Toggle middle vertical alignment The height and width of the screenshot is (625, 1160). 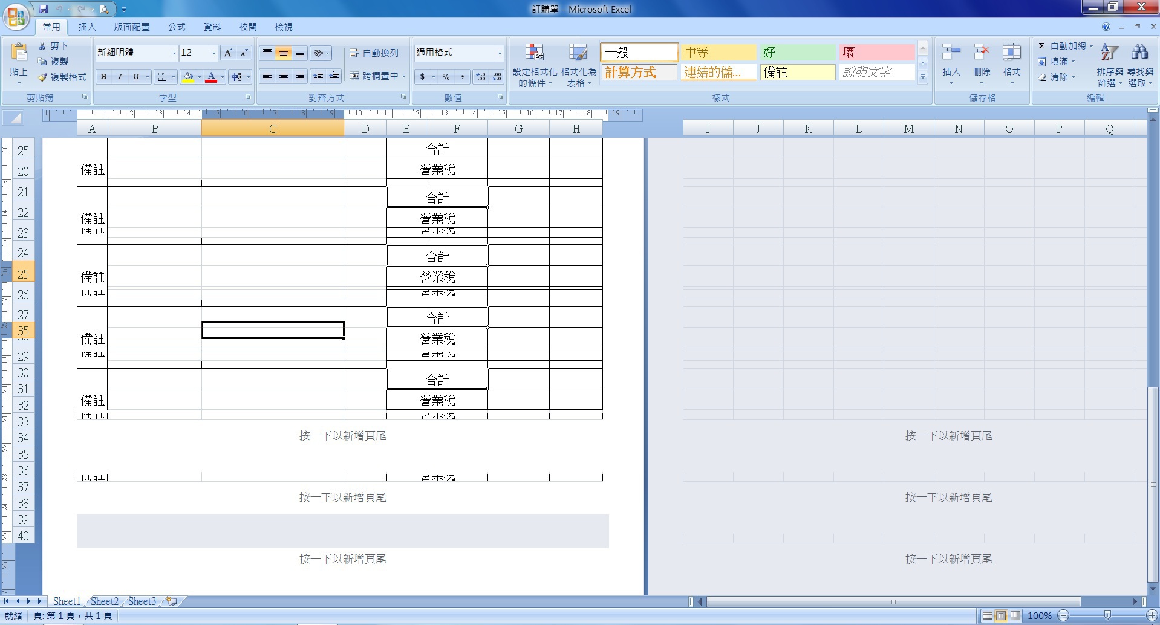[x=284, y=53]
